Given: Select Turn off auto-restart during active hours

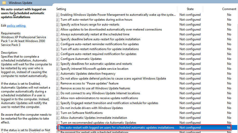Looking at the screenshot, I should 96,20.
